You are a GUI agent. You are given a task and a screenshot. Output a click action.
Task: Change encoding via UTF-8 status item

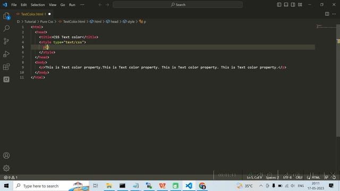pos(287,178)
